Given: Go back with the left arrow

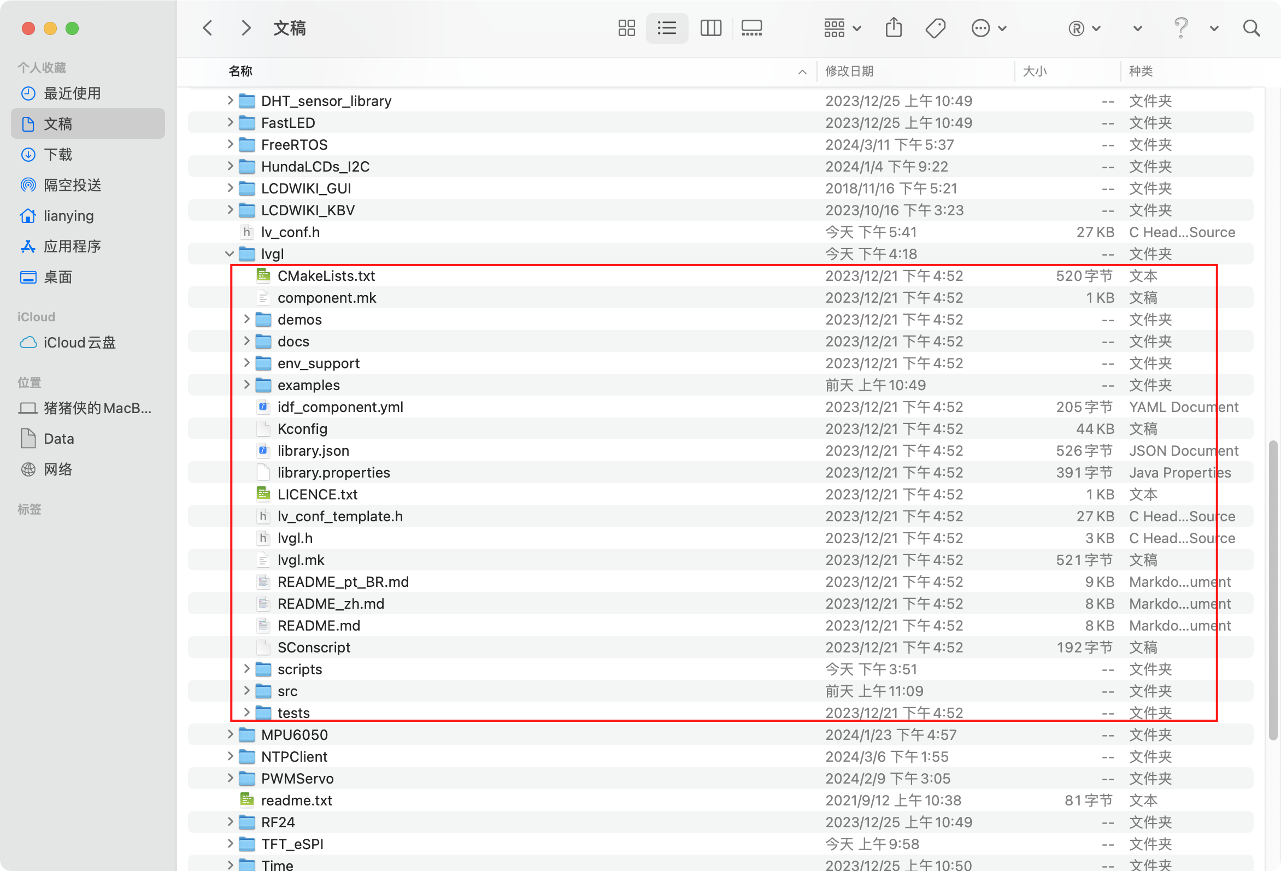Looking at the screenshot, I should 208,28.
